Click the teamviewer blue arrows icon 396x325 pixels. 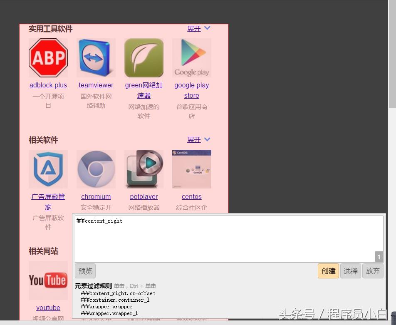pos(96,57)
